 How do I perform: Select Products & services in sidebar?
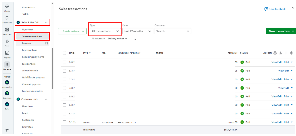tap(33, 91)
